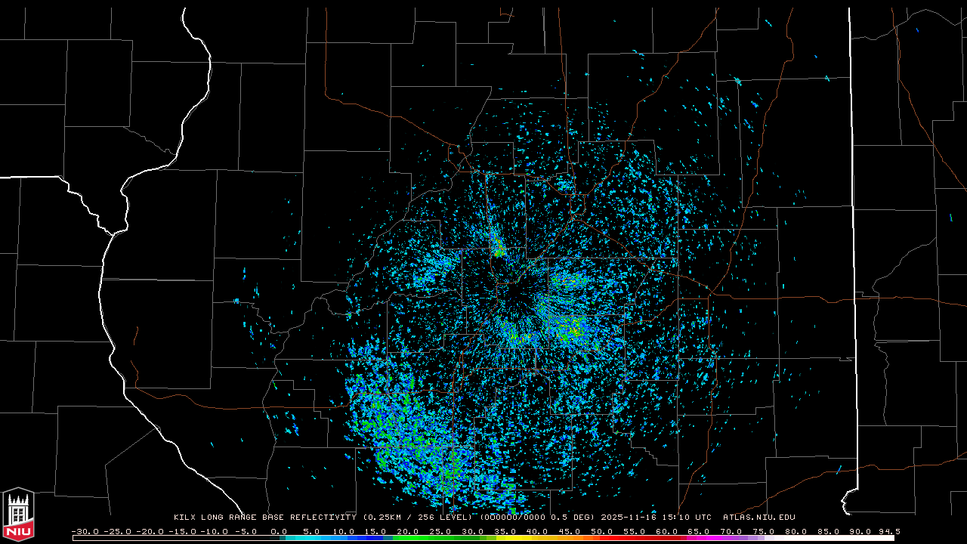Viewport: 967px width, 544px height.
Task: Click the 65.0 magenta label on the scale
Action: click(x=699, y=531)
